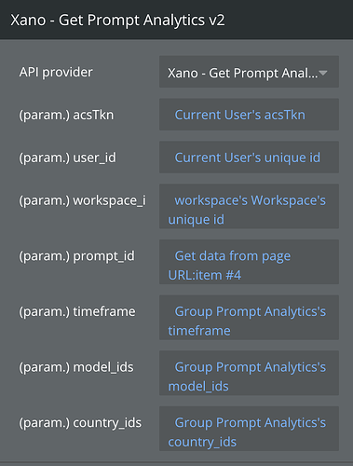Edit the acsTkn expression field
The image size is (353, 466).
click(249, 115)
